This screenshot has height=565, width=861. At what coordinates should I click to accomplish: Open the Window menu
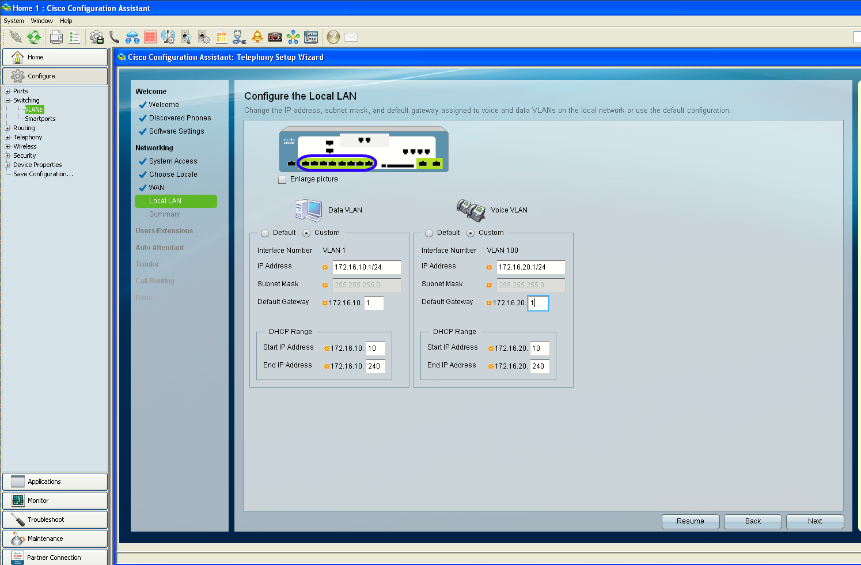click(x=42, y=21)
